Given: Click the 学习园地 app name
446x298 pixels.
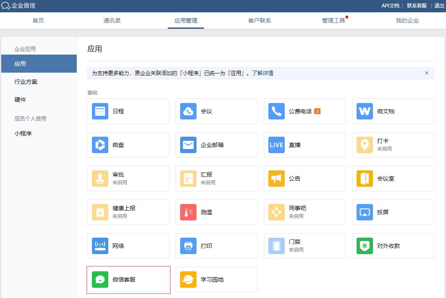Looking at the screenshot, I should coord(212,280).
